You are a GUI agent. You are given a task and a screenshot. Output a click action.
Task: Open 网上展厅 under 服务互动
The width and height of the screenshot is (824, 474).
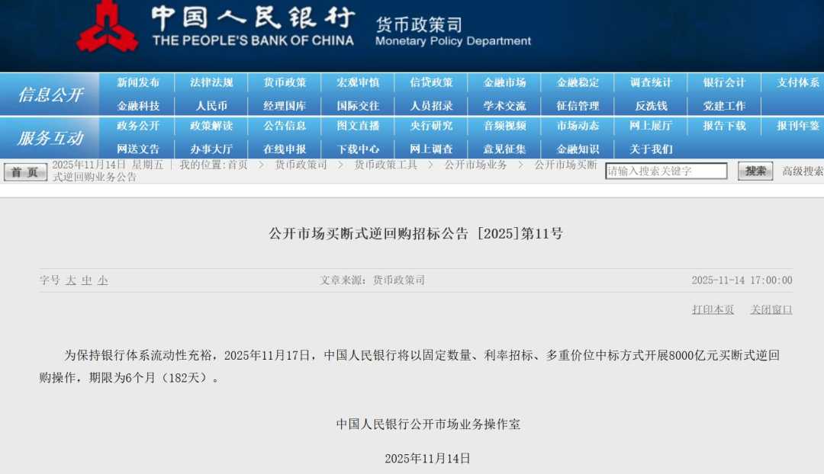[x=651, y=126]
